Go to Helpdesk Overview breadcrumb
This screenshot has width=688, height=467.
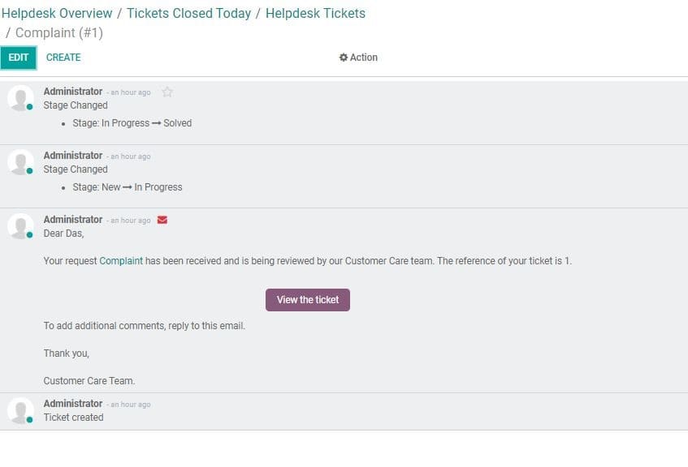pyautogui.click(x=57, y=13)
